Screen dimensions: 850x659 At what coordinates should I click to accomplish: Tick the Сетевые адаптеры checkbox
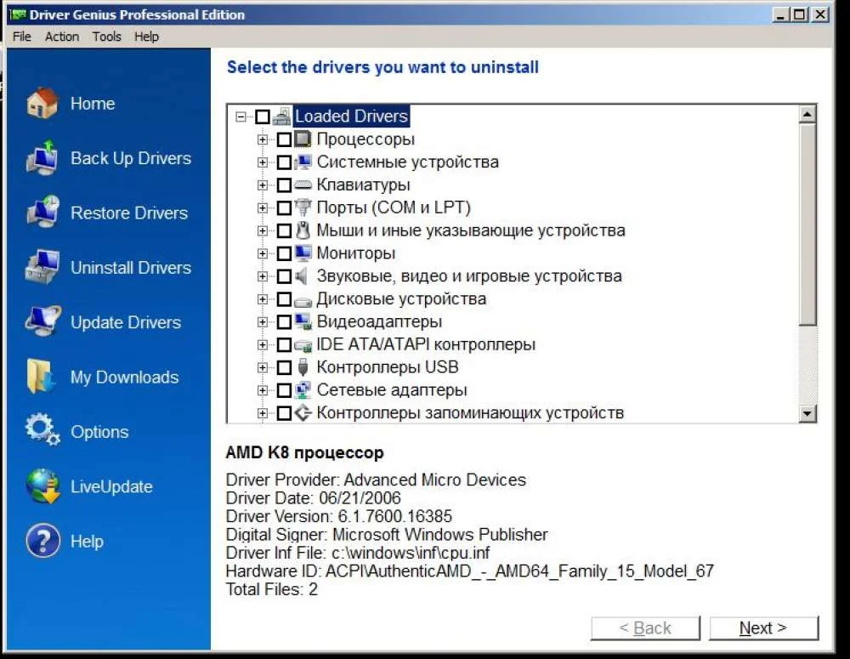284,390
